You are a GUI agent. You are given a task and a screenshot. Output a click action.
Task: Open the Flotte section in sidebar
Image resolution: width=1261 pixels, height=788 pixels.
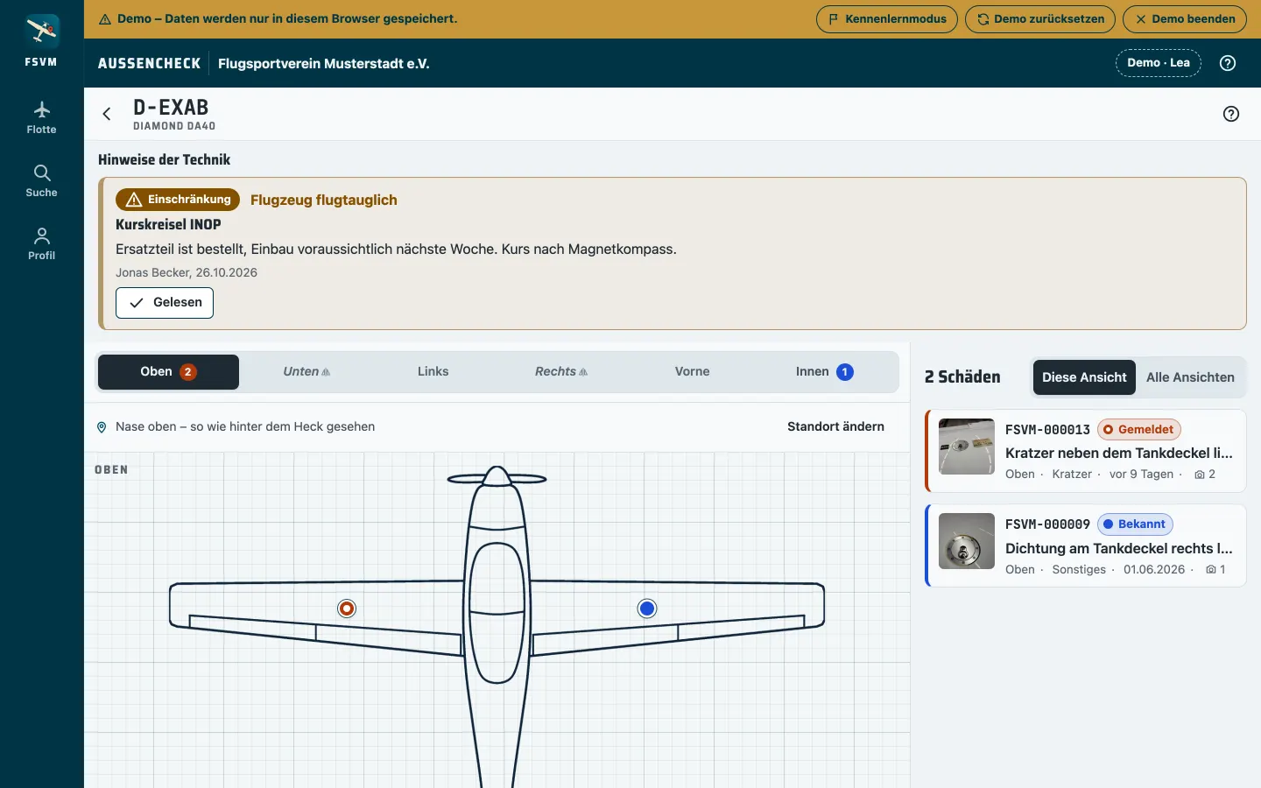point(41,118)
